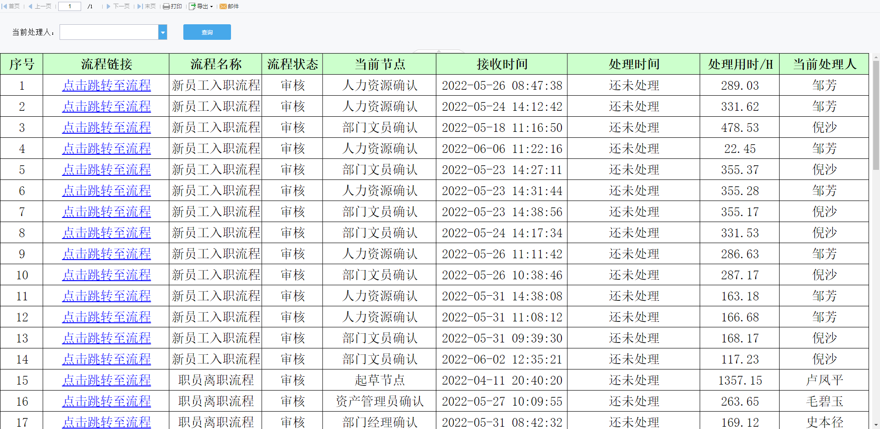Open the flow link in row 1
This screenshot has width=880, height=429.
point(106,85)
